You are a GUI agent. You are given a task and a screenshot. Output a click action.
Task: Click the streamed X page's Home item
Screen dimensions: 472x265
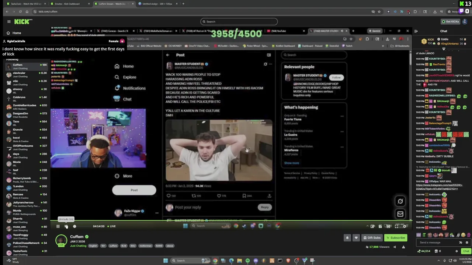pyautogui.click(x=124, y=66)
